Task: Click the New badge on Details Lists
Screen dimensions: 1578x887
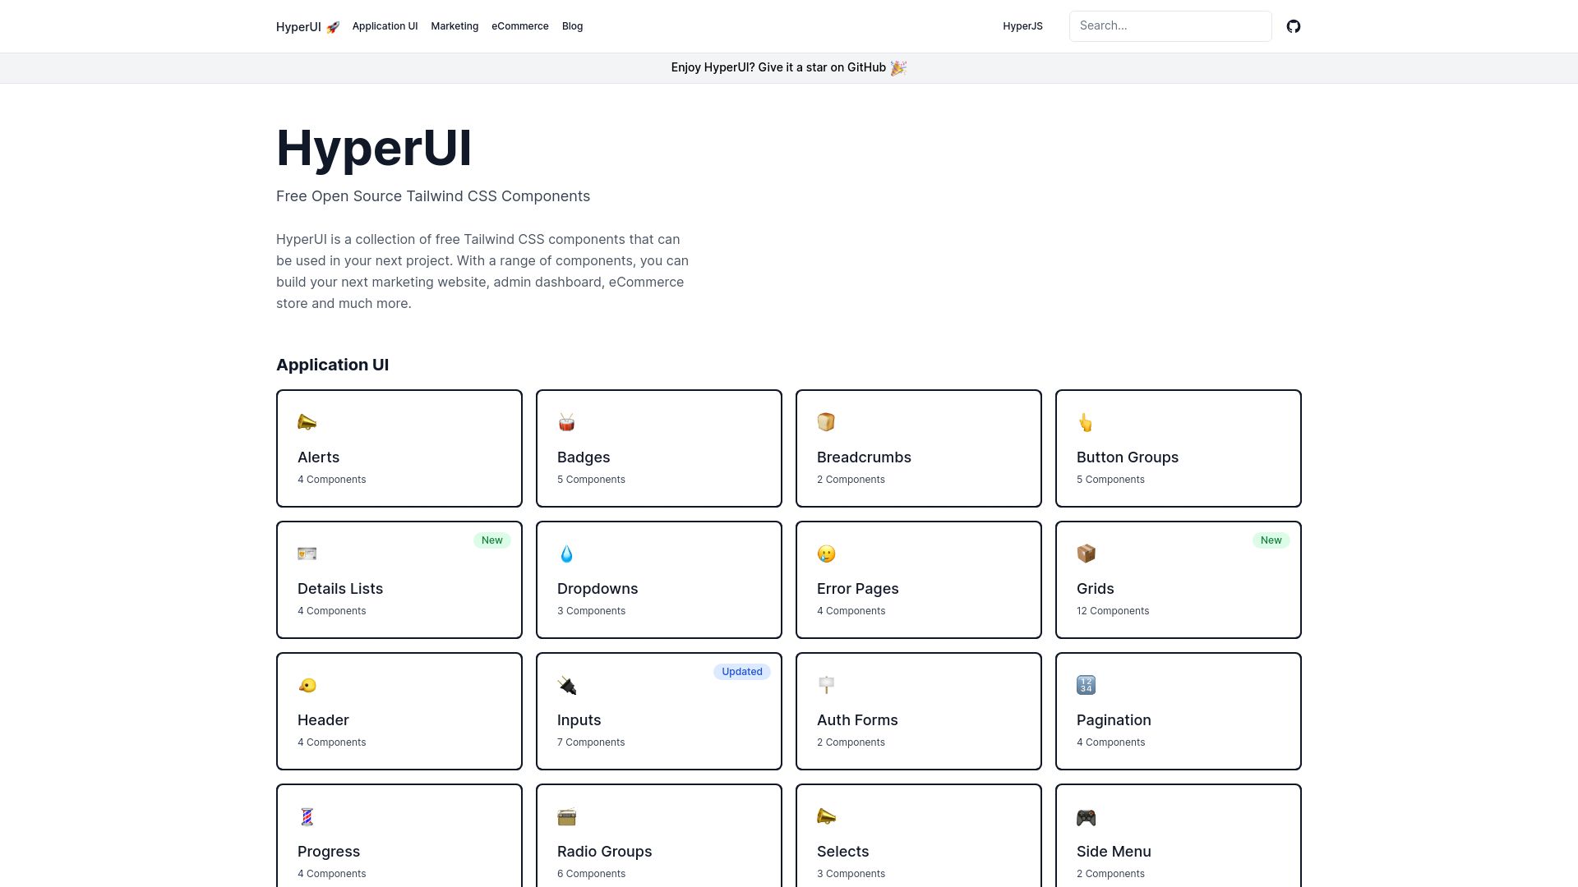Action: click(491, 540)
